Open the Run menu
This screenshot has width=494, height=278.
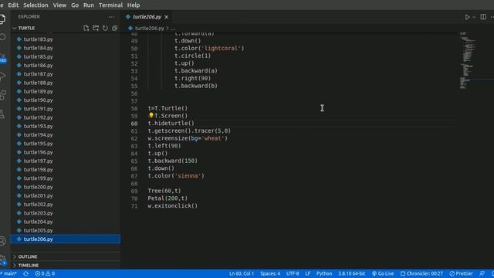click(x=89, y=5)
